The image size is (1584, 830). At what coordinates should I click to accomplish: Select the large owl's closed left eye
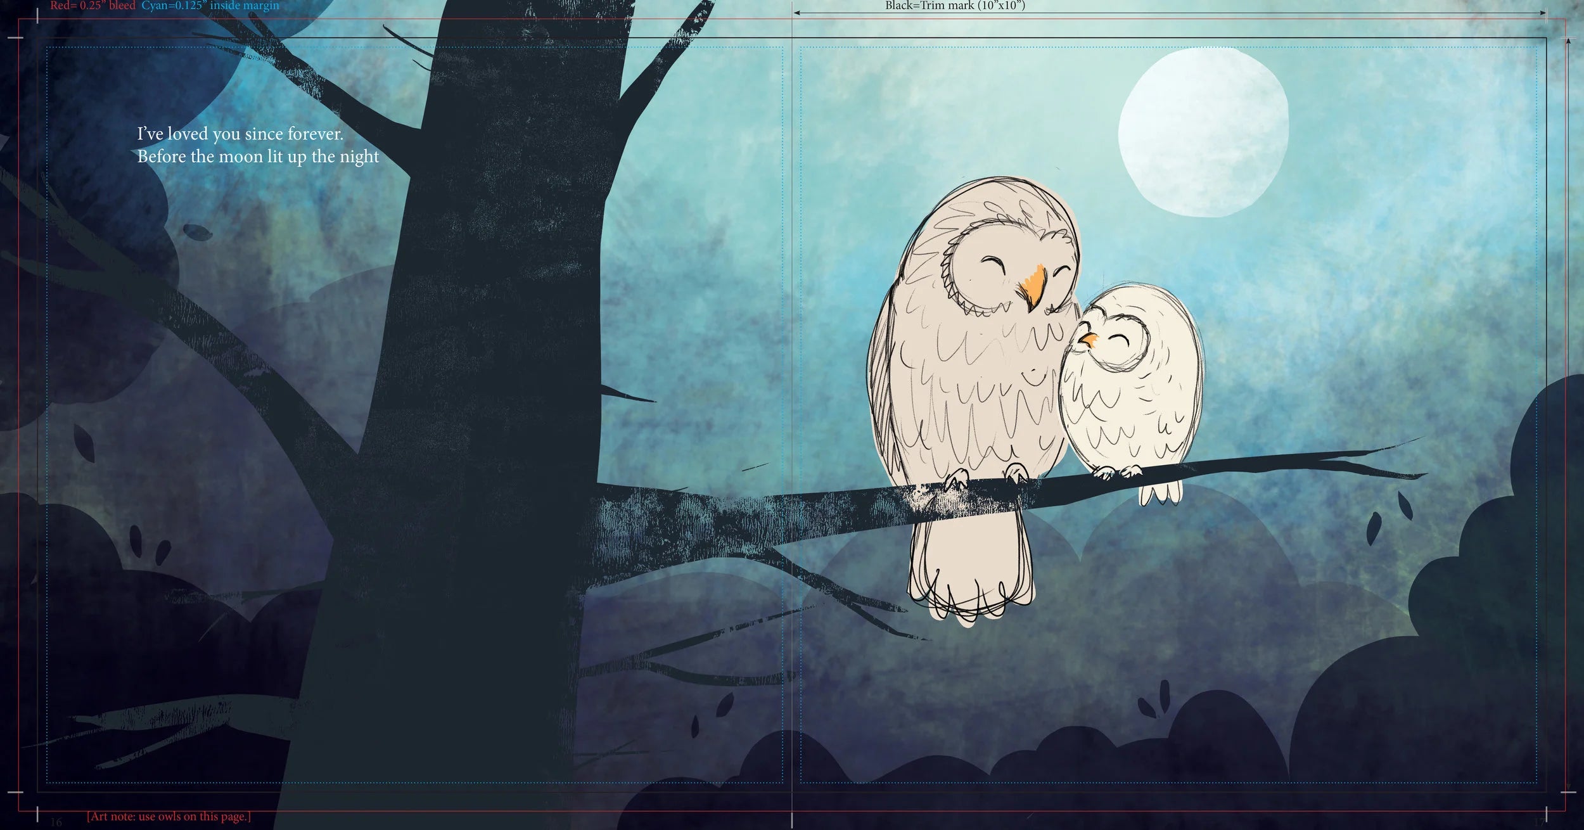pyautogui.click(x=993, y=261)
